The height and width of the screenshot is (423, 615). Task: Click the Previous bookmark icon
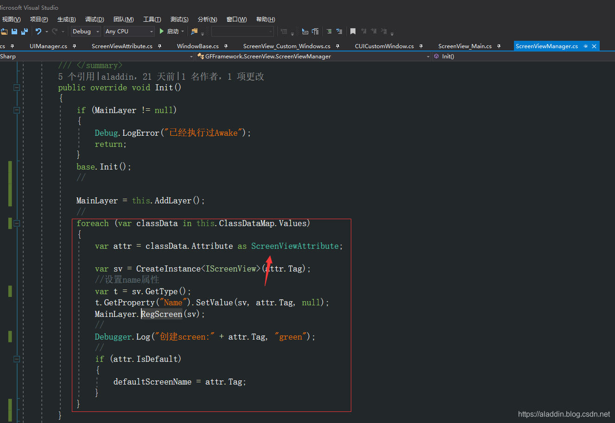(x=363, y=32)
